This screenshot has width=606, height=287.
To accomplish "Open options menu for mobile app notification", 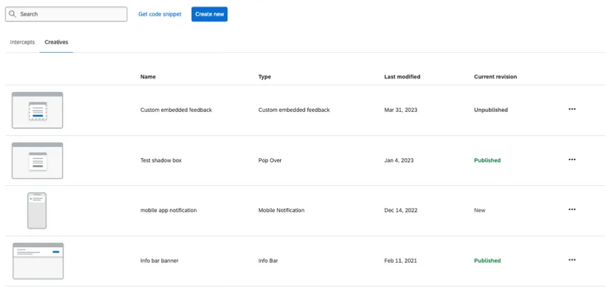I will pyautogui.click(x=572, y=210).
